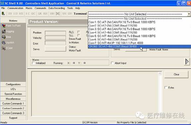Click inside the terminal output text area

95,94
